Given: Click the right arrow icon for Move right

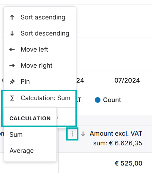Looking at the screenshot, I should pyautogui.click(x=12, y=65).
